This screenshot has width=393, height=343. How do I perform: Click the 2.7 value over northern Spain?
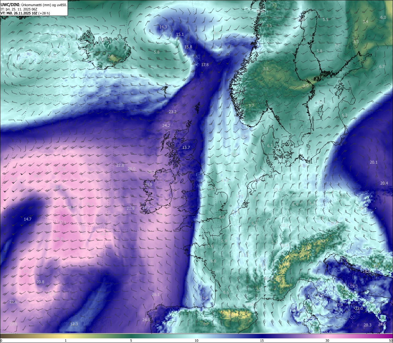point(206,324)
